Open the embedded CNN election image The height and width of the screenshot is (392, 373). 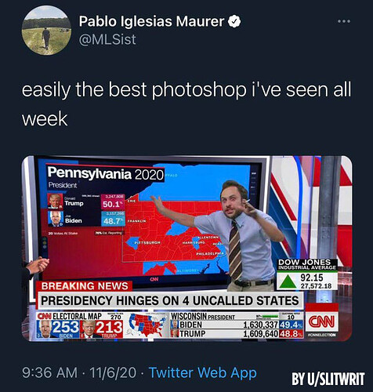coord(186,249)
